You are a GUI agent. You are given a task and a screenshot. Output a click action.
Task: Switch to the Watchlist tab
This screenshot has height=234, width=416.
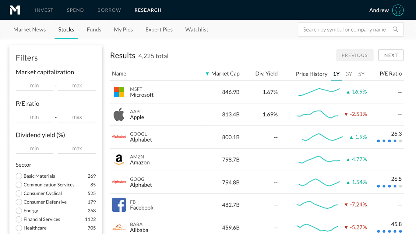tap(197, 30)
